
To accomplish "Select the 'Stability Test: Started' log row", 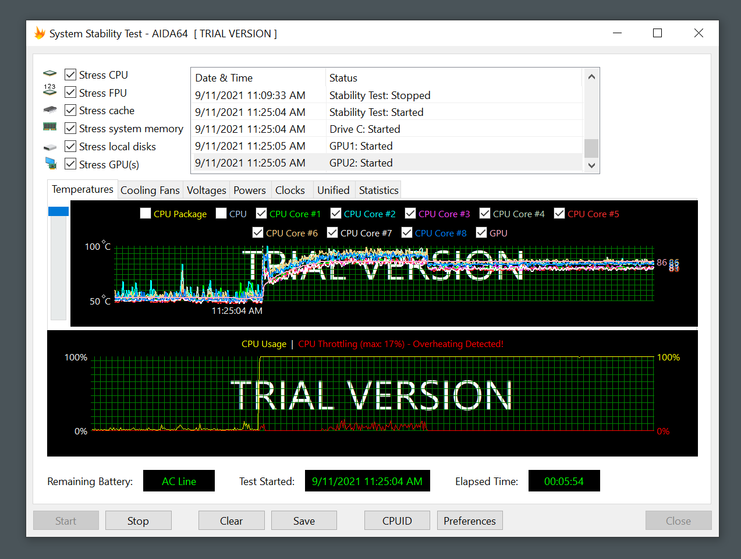I will pos(387,112).
